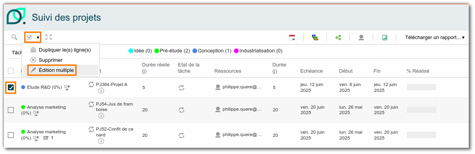Sort by % Réalisé column header
This screenshot has width=475, height=154.
(418, 71)
